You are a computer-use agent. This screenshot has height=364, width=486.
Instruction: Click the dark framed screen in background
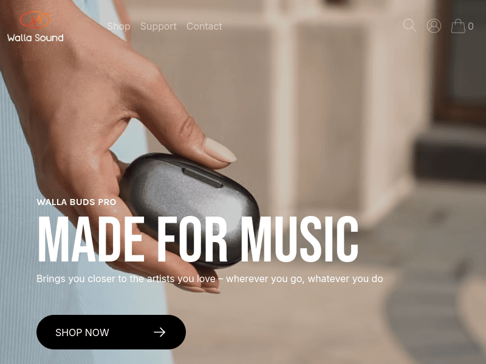[460, 62]
